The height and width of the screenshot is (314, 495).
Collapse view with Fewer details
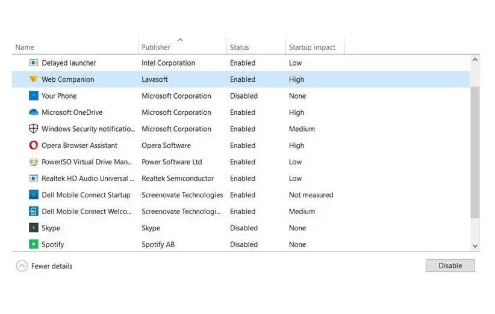[x=45, y=266]
